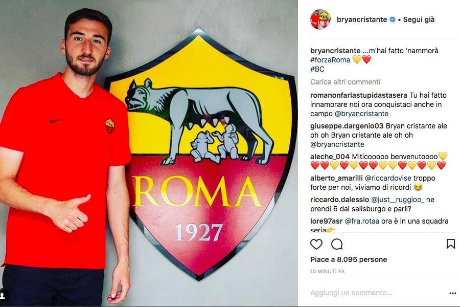Visit giuseppe.dargenio03 commenter profile

[347, 126]
